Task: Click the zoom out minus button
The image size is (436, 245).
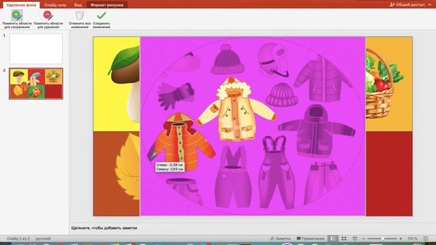Action: (364, 239)
